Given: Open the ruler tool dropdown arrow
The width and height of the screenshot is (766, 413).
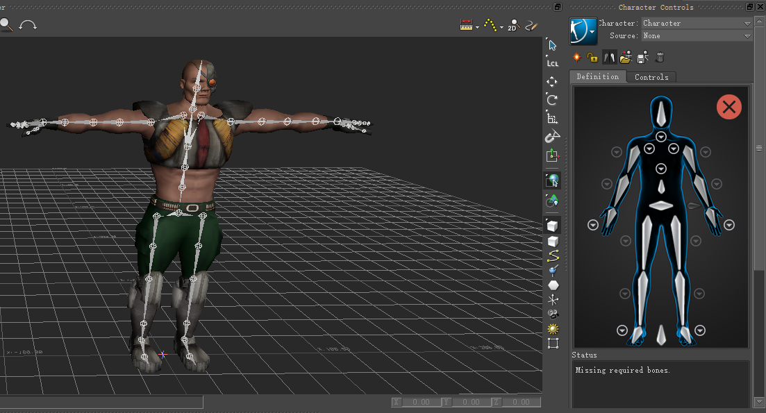Looking at the screenshot, I should coord(477,27).
